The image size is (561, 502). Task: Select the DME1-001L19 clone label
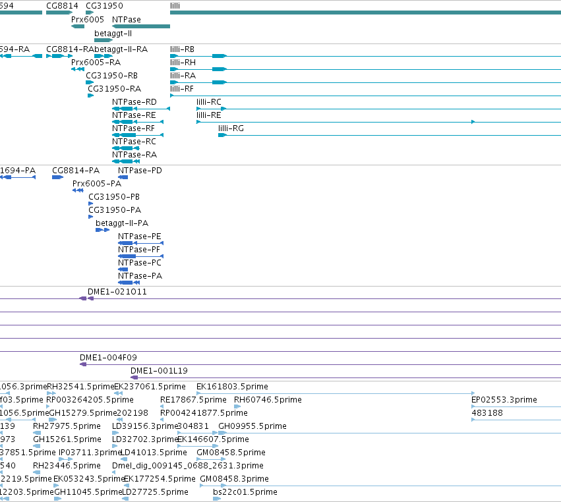point(159,371)
